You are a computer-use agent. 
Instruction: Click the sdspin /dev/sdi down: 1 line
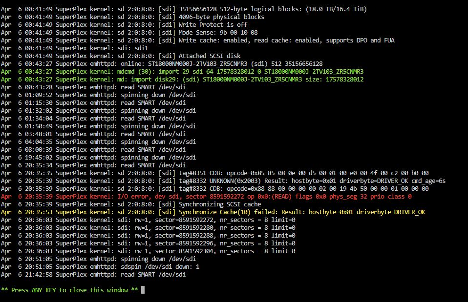(x=100, y=267)
